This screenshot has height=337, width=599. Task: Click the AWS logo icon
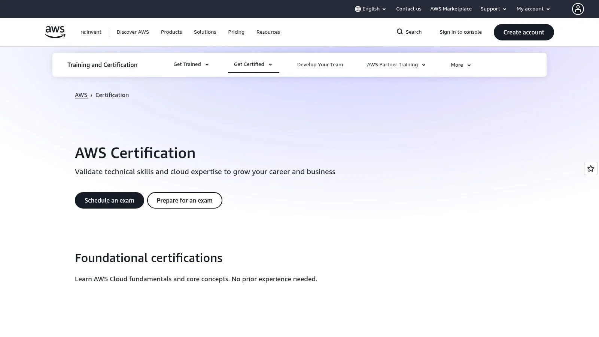(x=55, y=32)
